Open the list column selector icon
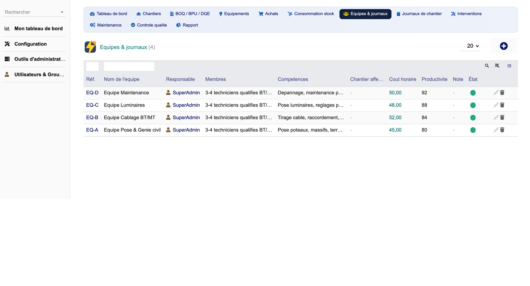This screenshot has height=286, width=530. (509, 66)
